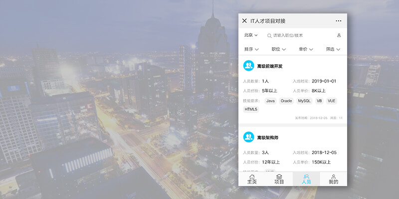Tap the avatar icon of 高级架构师
Viewport: 399px width, 199px height.
[248, 137]
